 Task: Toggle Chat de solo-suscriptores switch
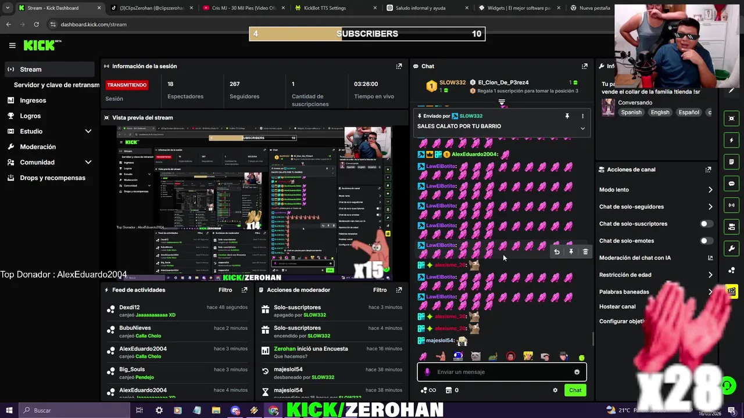click(706, 224)
